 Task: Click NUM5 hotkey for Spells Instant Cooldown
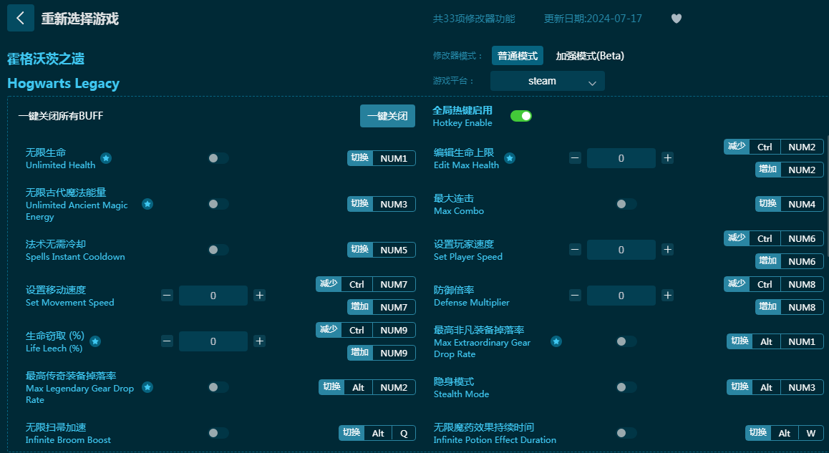tap(381, 250)
